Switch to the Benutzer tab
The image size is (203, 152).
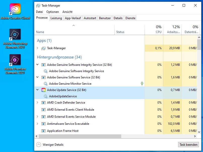(105, 18)
